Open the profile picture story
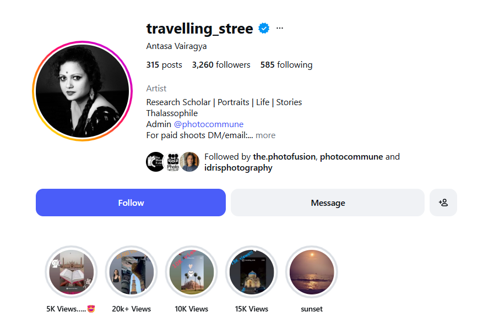The width and height of the screenshot is (483, 328). 83,91
